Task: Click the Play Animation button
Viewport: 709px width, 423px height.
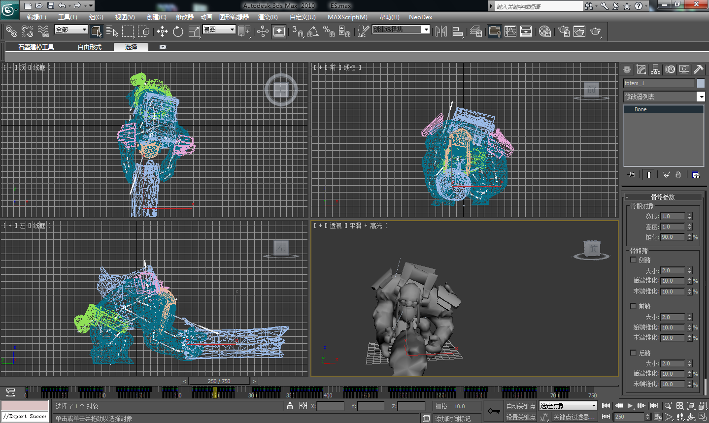Action: point(630,406)
